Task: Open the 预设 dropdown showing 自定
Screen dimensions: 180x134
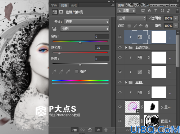Action: [x=87, y=22]
